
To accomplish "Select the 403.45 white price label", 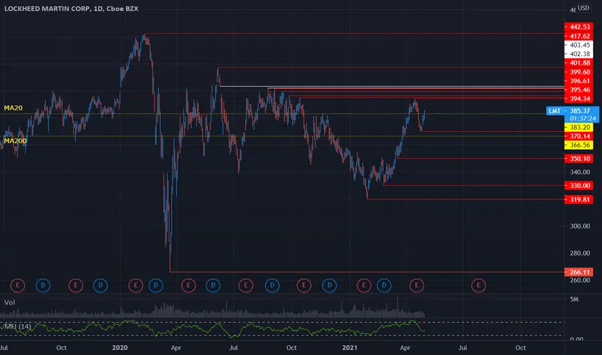I will [x=579, y=45].
